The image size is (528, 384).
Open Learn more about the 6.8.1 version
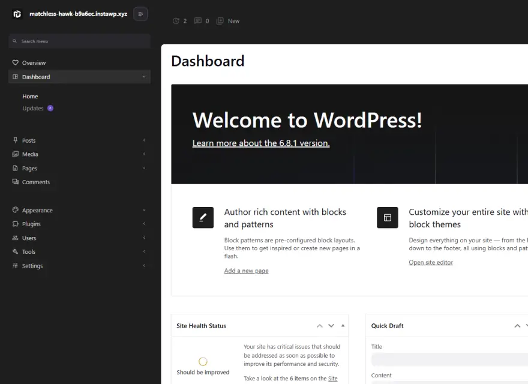coord(261,143)
